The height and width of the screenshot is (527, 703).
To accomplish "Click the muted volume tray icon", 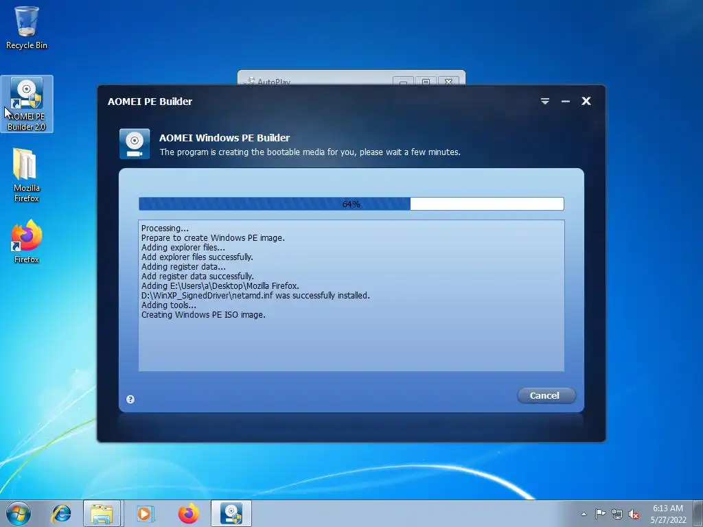I will pyautogui.click(x=634, y=514).
